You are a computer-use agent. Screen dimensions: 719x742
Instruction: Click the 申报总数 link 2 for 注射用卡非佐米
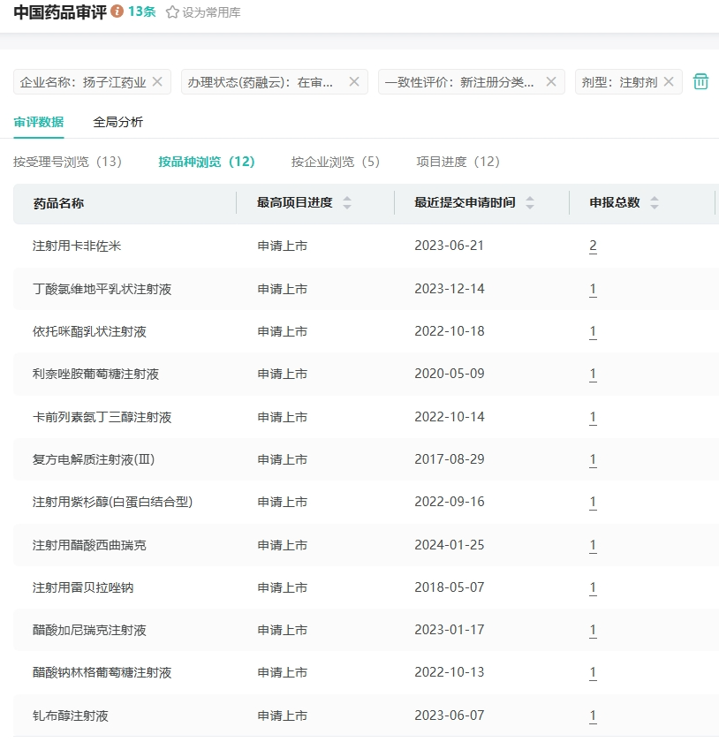(x=594, y=246)
